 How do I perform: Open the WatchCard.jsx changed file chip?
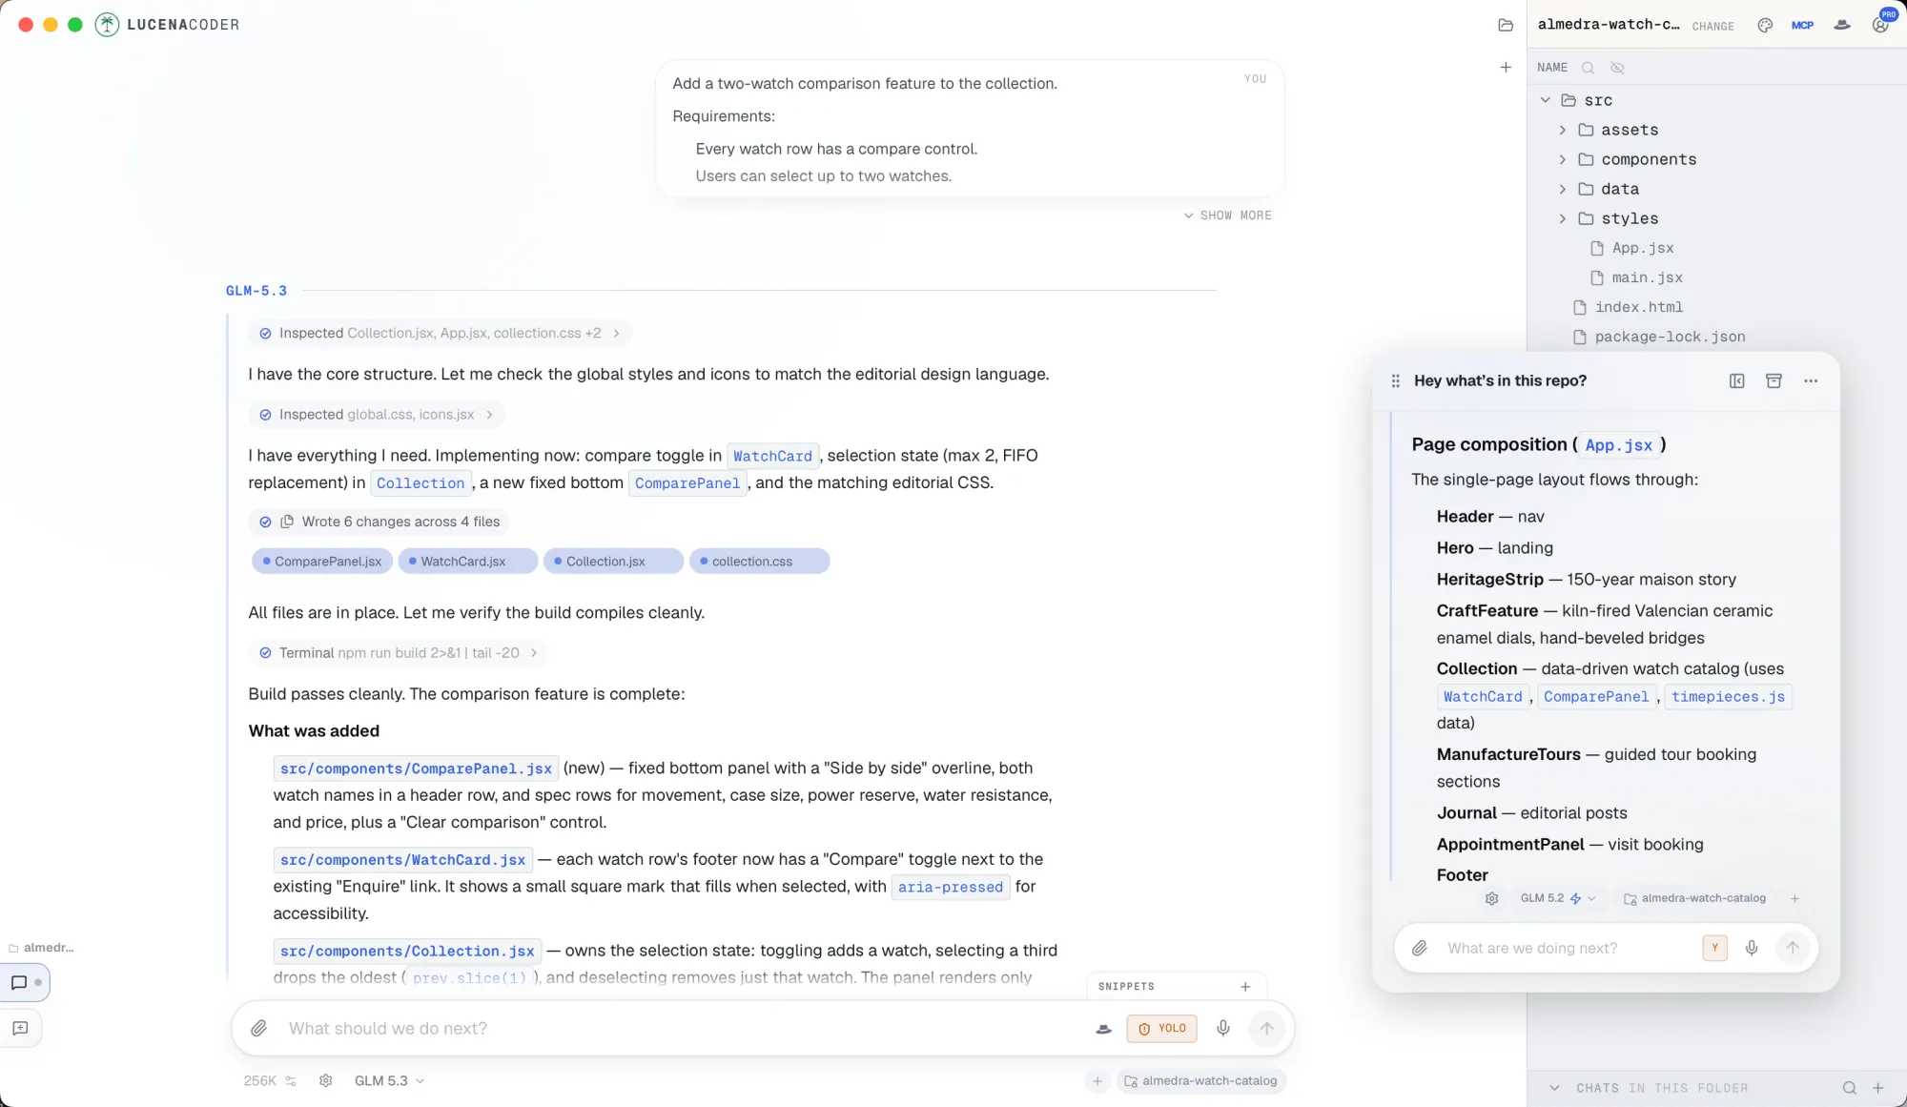467,562
